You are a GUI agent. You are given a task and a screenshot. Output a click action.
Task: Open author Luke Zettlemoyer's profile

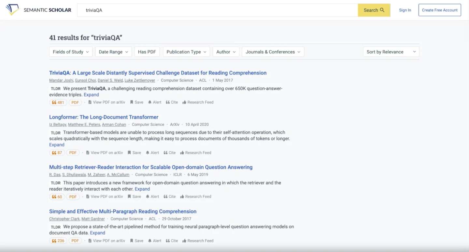point(140,80)
